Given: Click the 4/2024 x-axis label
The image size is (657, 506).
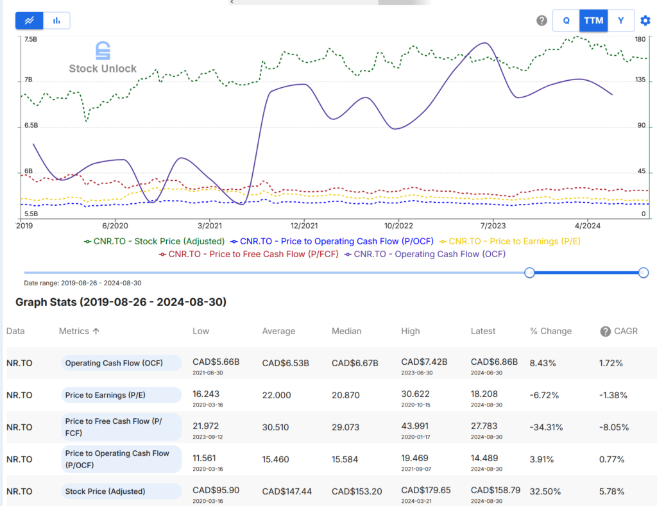Looking at the screenshot, I should (588, 226).
